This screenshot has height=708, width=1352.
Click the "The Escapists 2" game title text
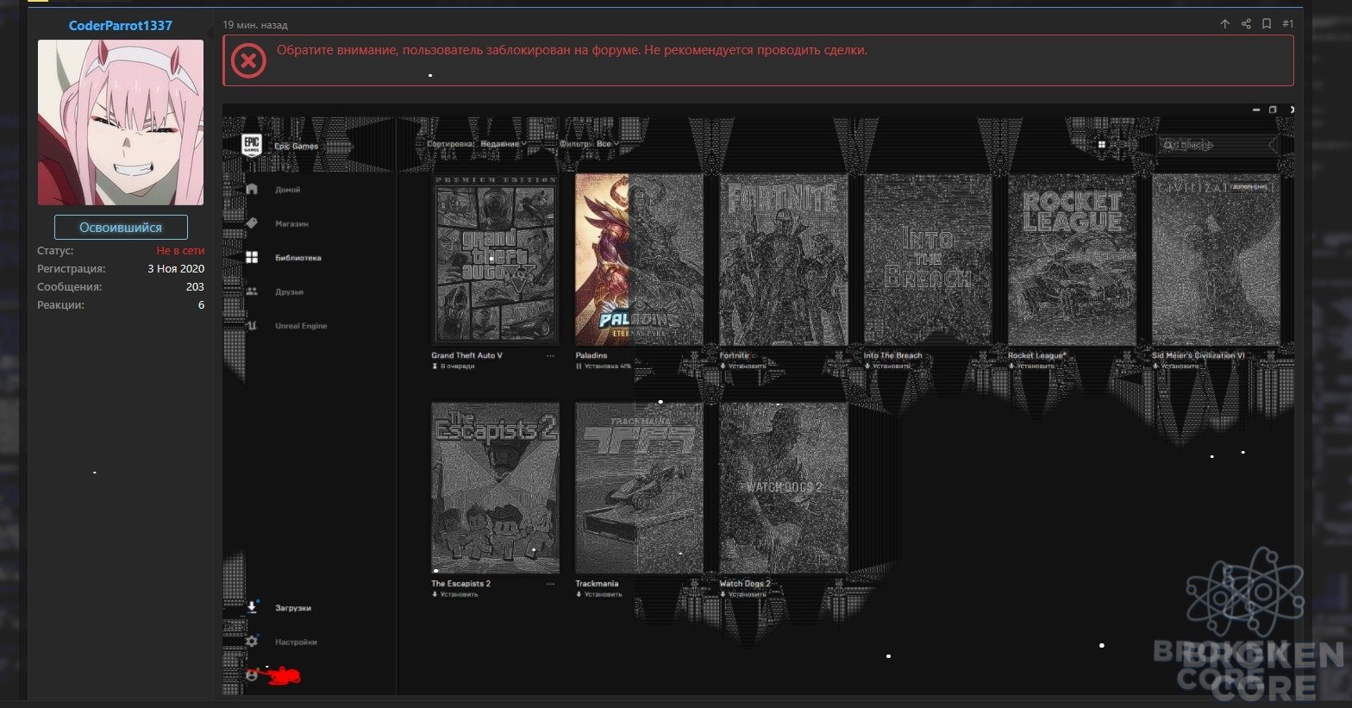(x=461, y=584)
